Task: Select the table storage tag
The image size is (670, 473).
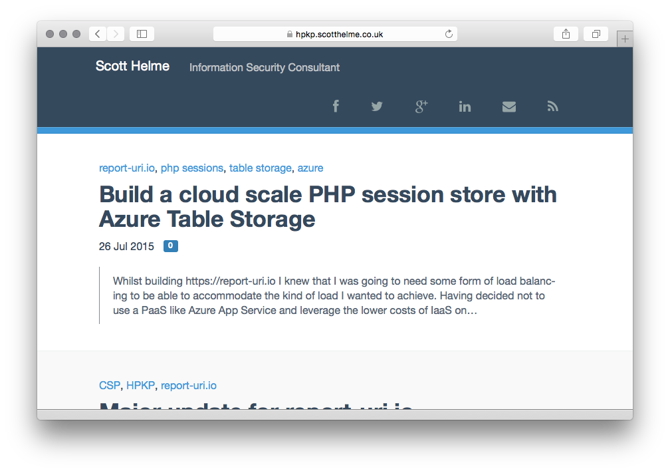Action: 260,168
